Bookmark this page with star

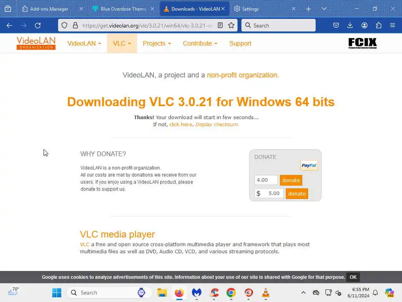point(231,25)
